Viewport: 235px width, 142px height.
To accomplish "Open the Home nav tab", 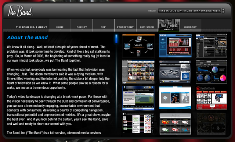I will pos(60,25).
